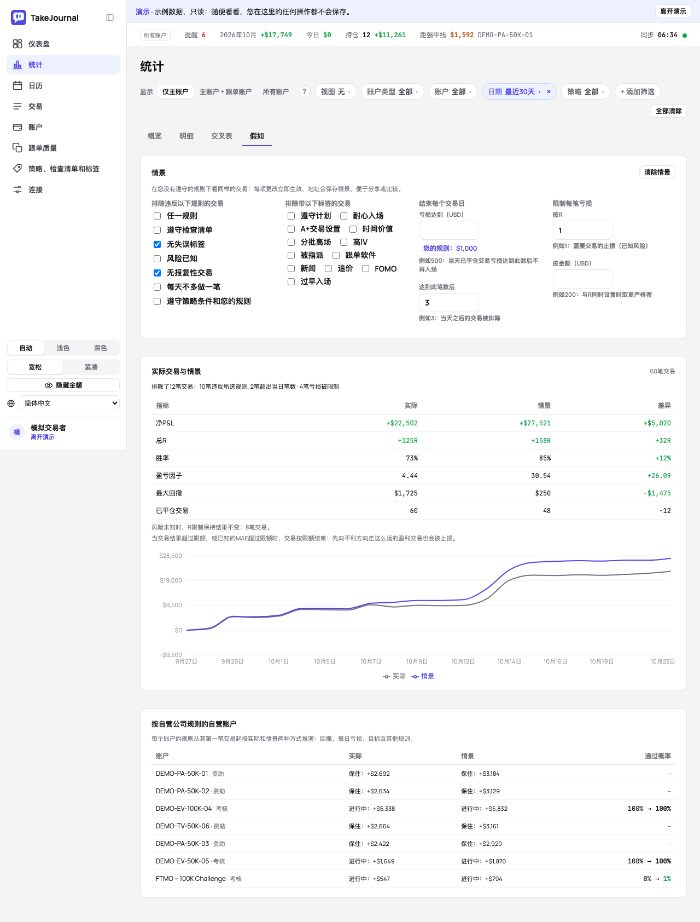The width and height of the screenshot is (700, 922).
Task: Check the 风险已知 checkbox
Action: tap(157, 259)
